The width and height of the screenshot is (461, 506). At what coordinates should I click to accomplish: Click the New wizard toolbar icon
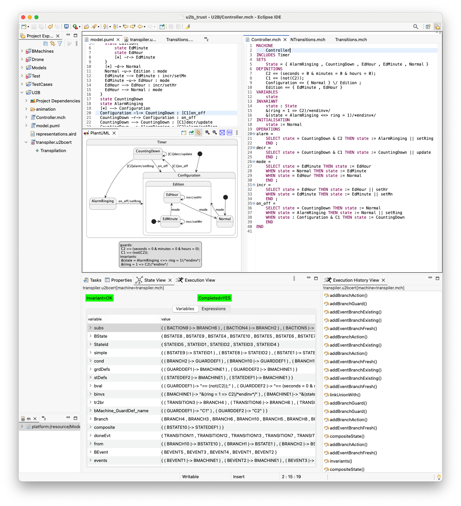(24, 27)
